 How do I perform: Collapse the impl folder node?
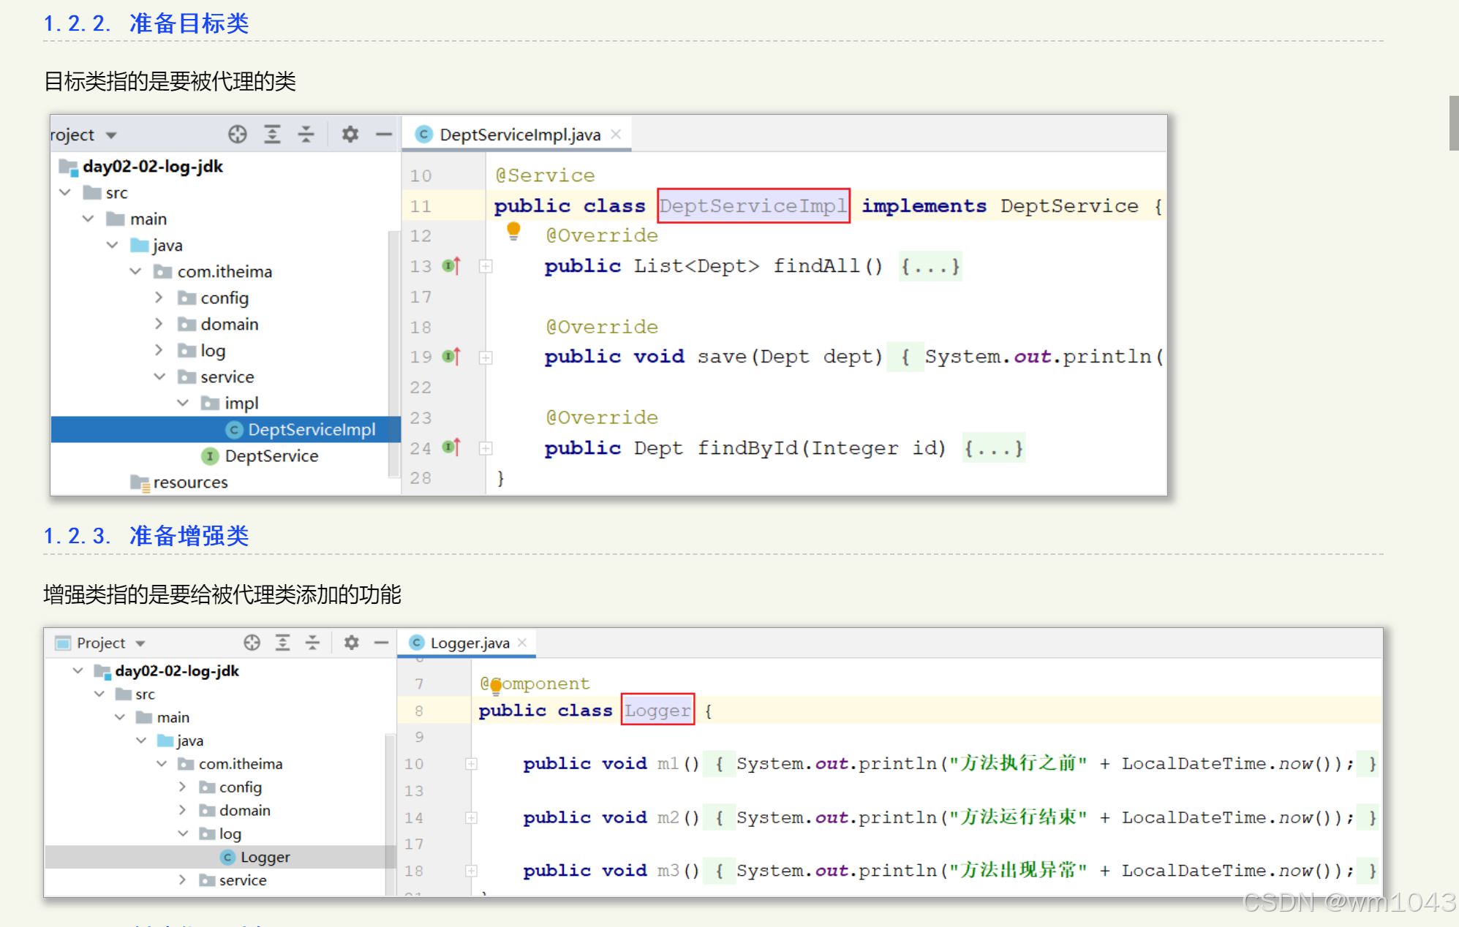(184, 403)
